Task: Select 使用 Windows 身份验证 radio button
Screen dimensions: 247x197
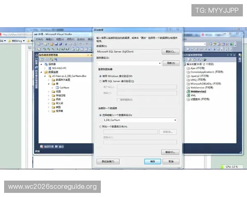Action: [100, 76]
